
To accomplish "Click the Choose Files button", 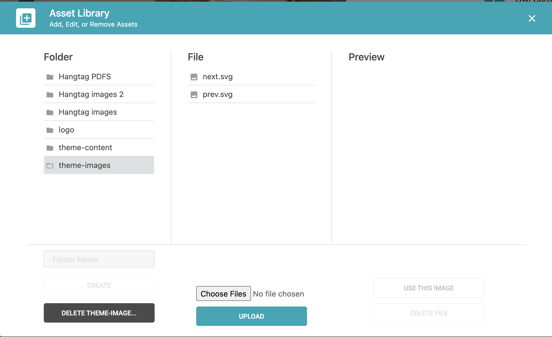I will click(224, 293).
